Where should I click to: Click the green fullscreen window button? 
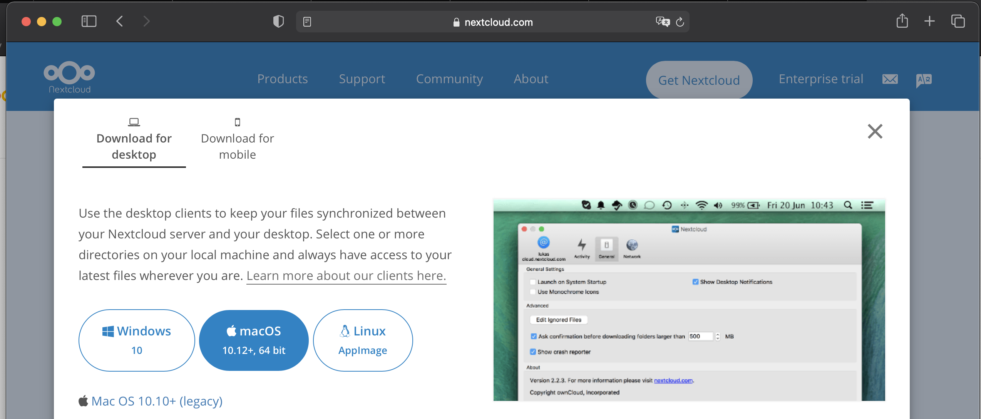(57, 22)
